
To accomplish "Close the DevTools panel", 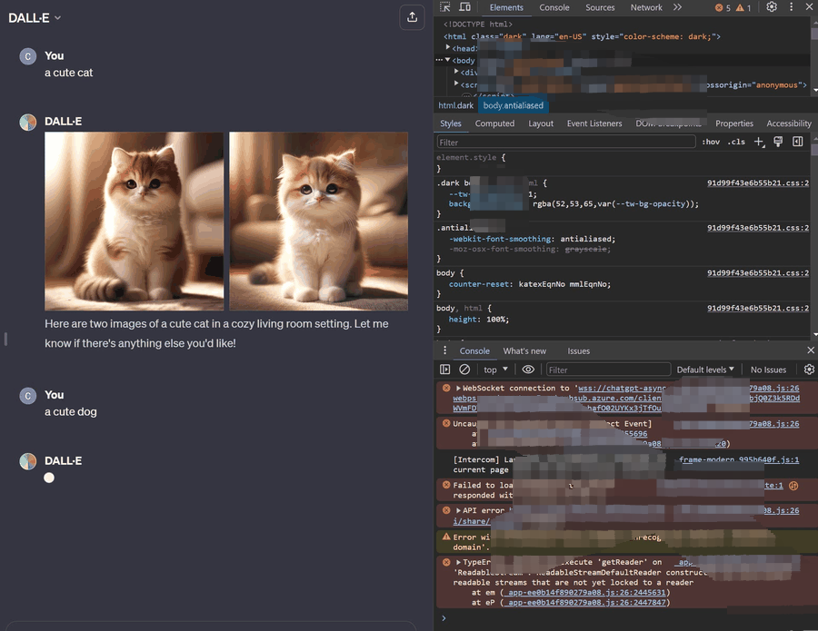I will click(x=809, y=6).
